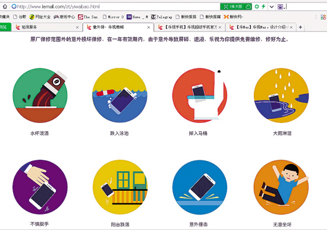
Task: Close the 意外保- 乐视商城 tab
Action: point(149,27)
